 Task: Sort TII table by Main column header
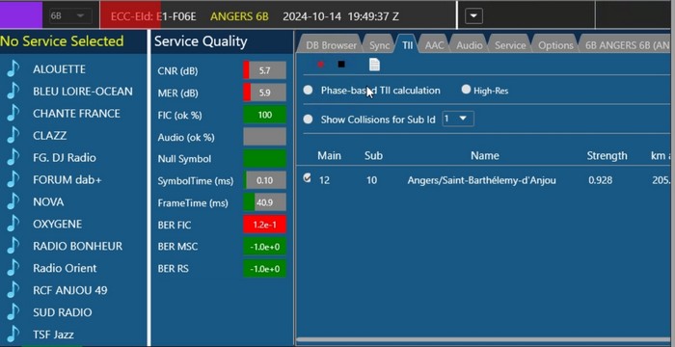point(330,155)
